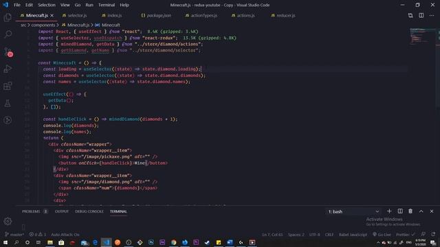This screenshot has height=247, width=440.
Task: Open the File menu
Action: pos(17,5)
